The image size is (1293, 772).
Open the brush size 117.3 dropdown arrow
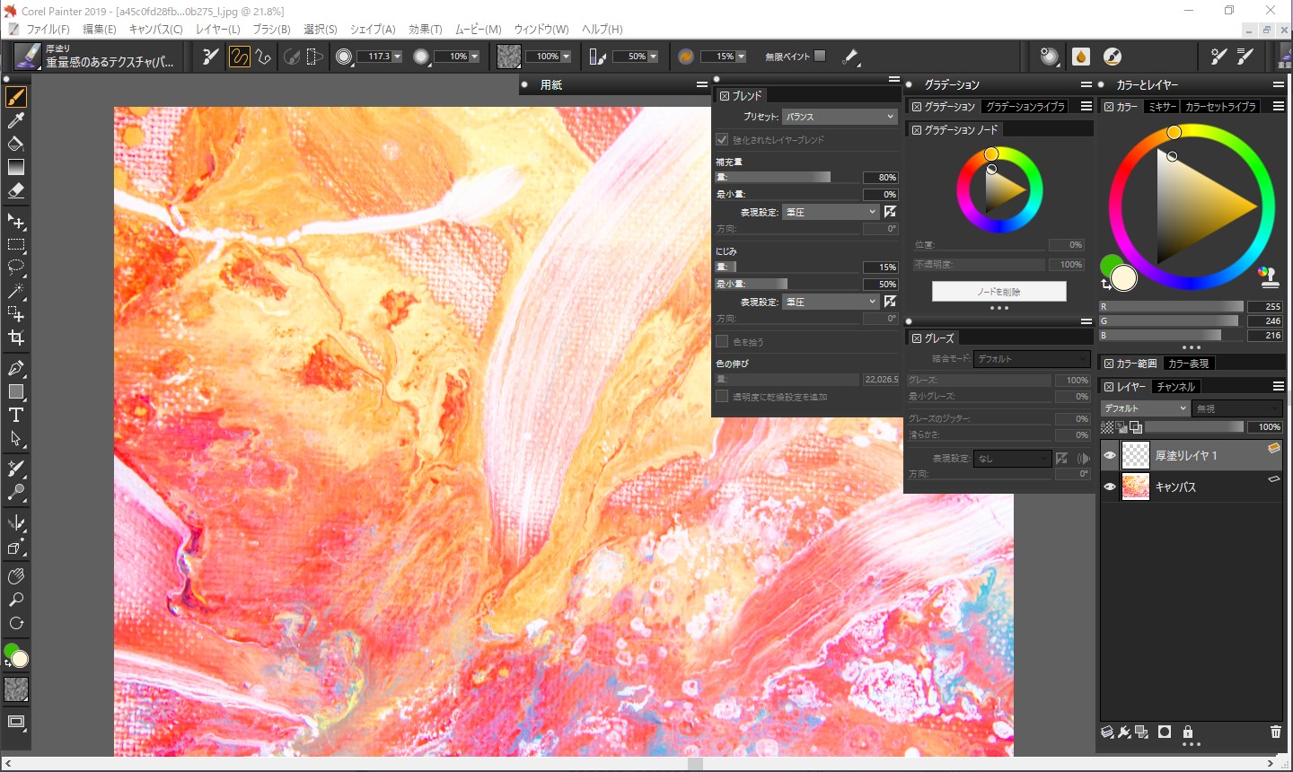point(397,57)
